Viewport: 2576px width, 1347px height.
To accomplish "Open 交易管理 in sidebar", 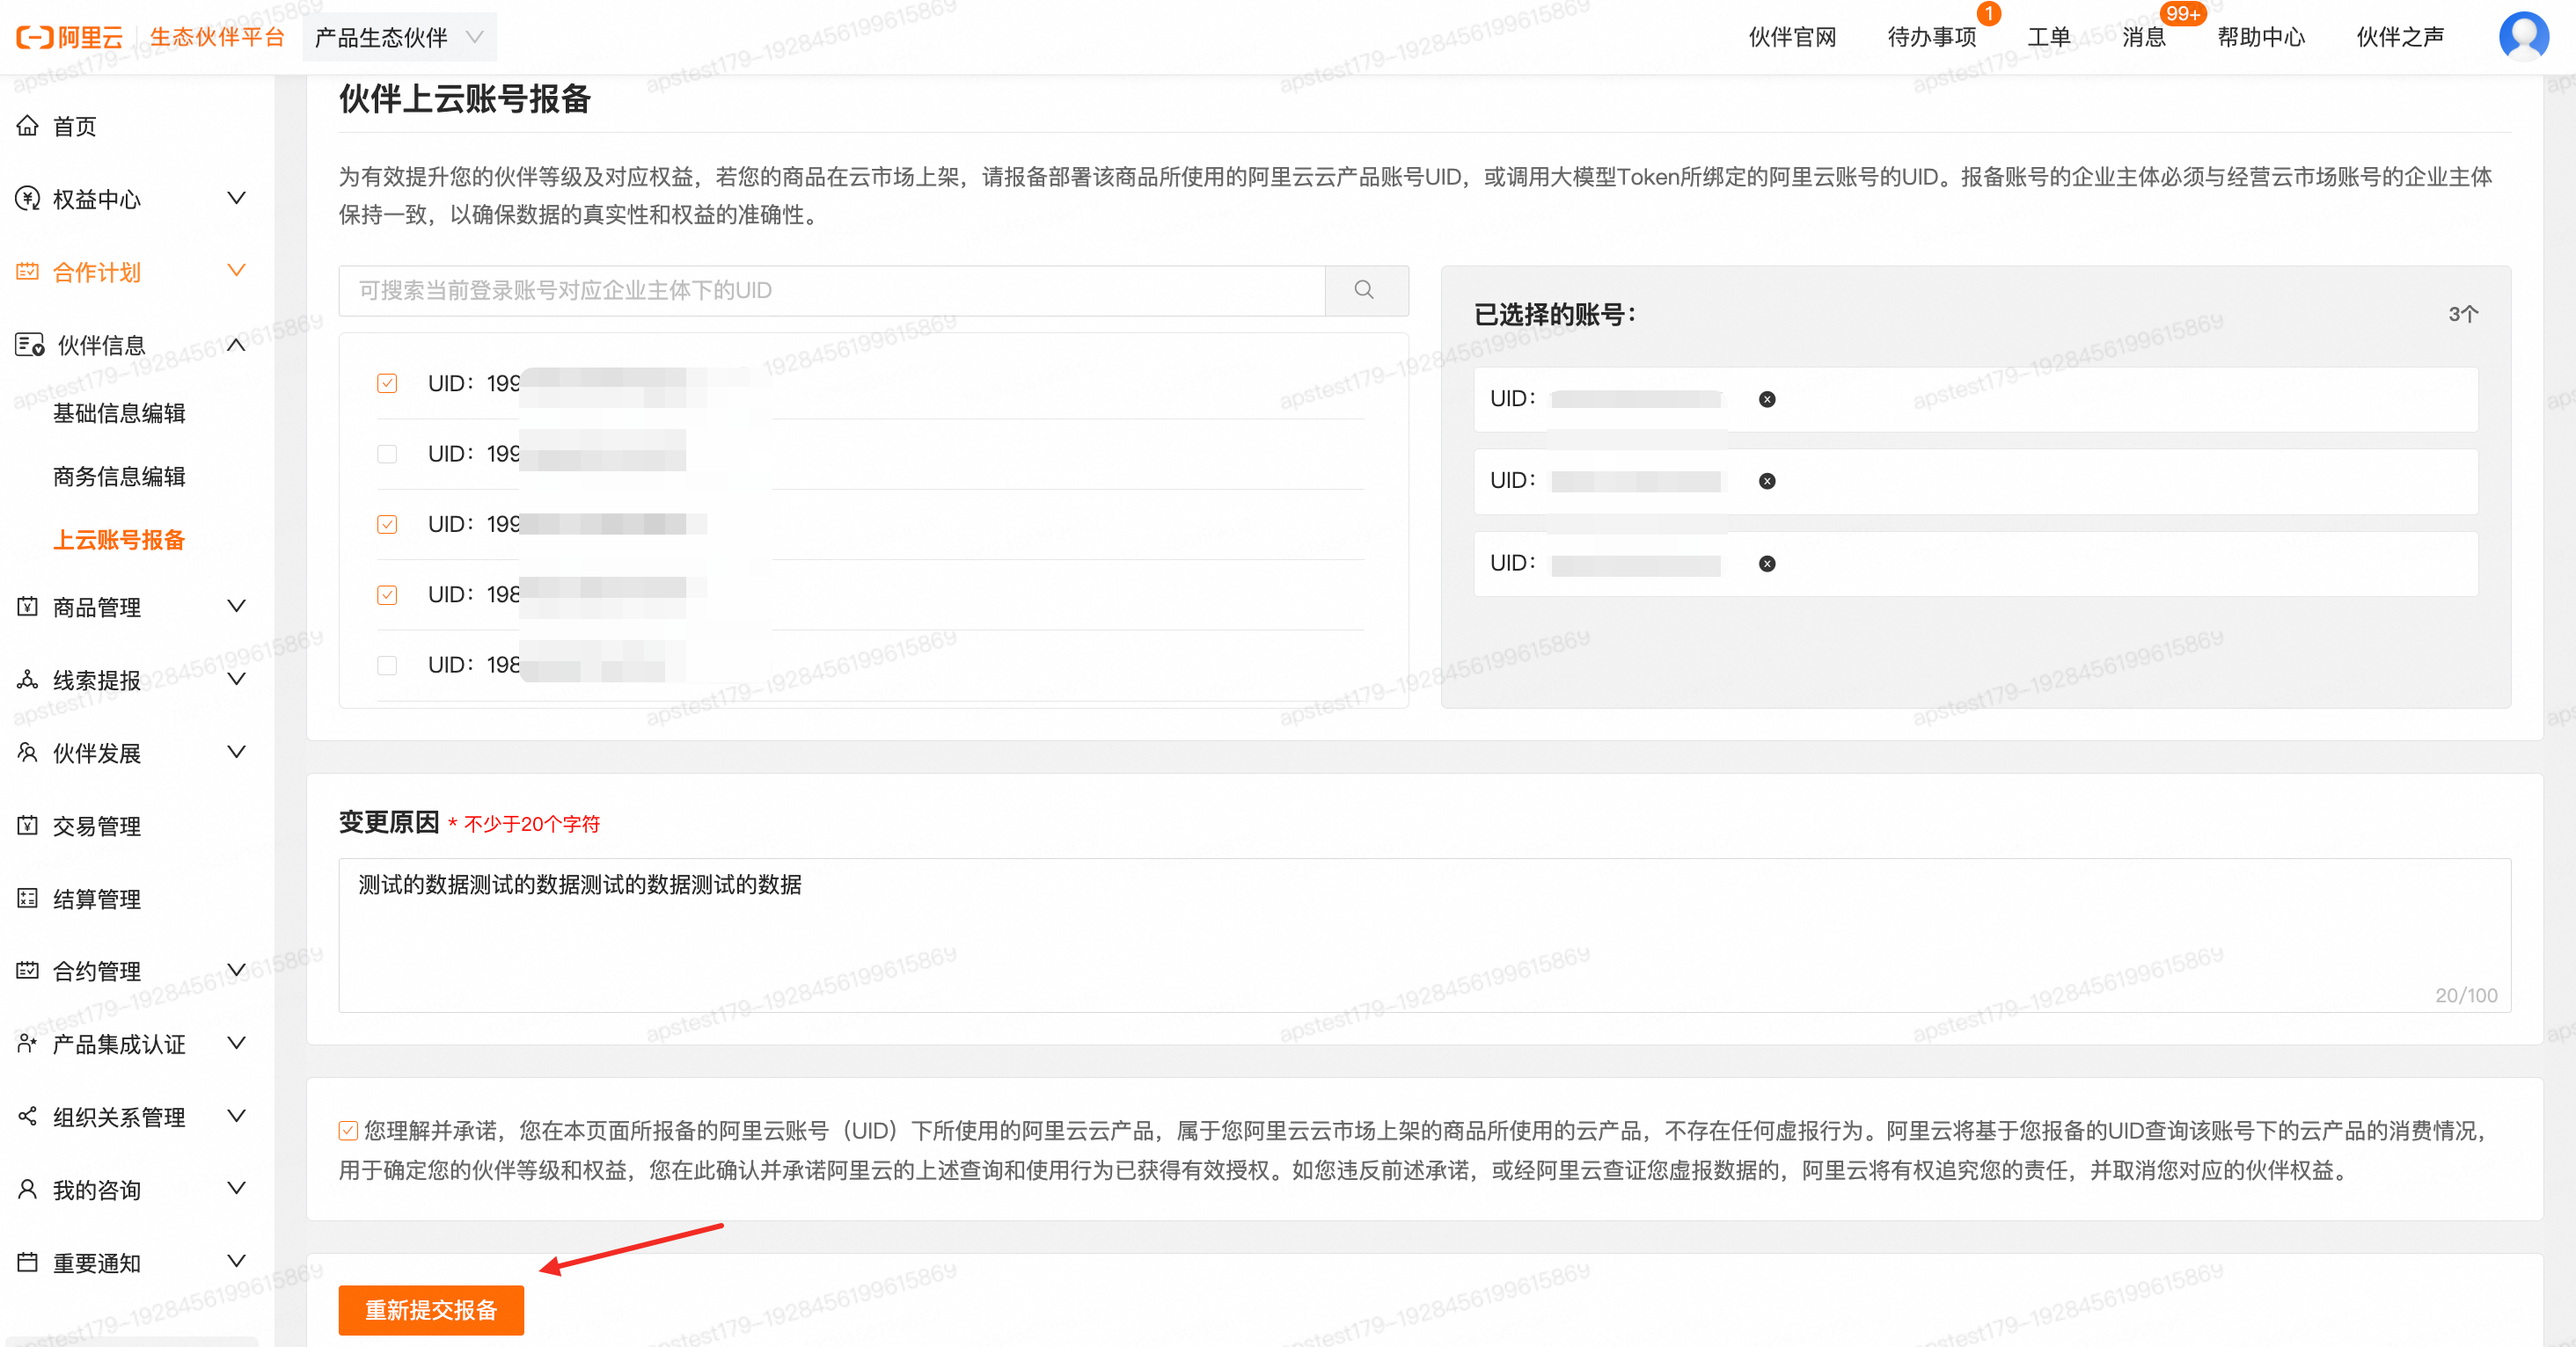I will coord(97,826).
